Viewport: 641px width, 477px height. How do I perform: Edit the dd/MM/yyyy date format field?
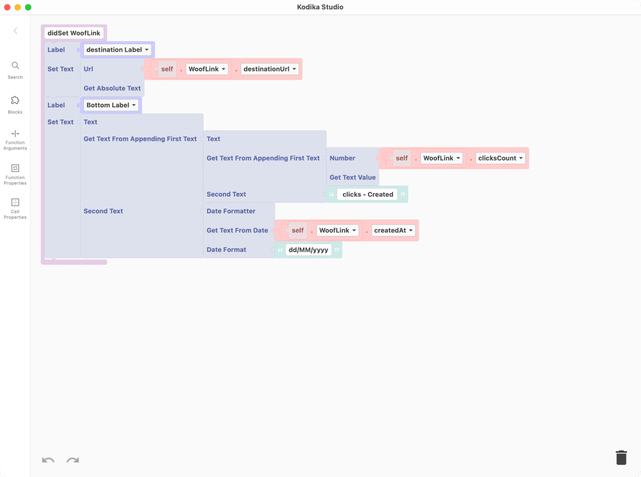coord(308,250)
